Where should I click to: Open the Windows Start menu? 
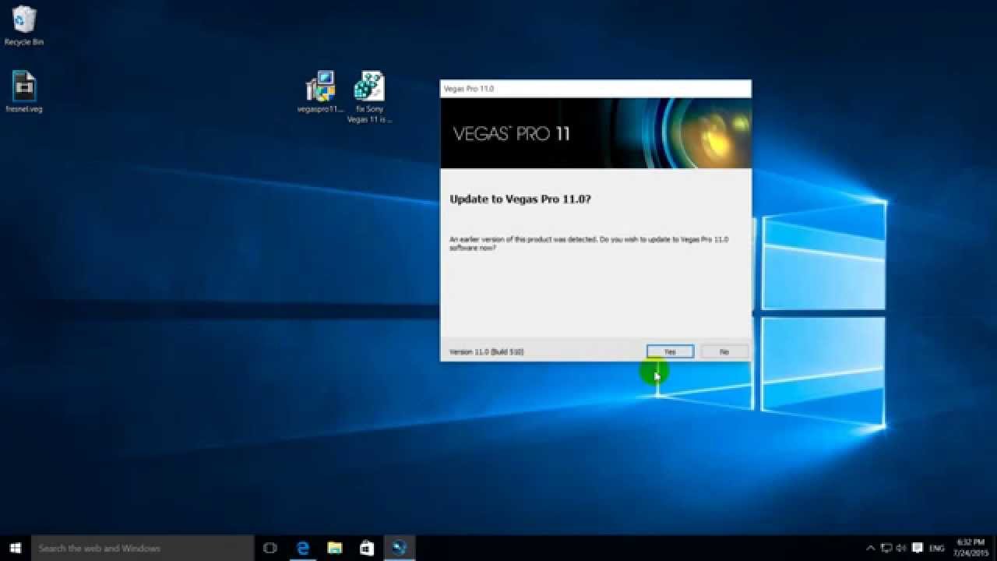(16, 548)
